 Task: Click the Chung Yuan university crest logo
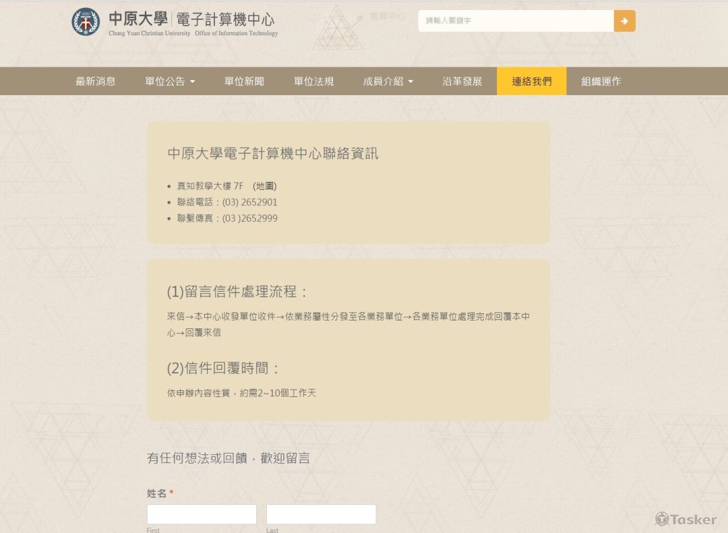[x=85, y=21]
